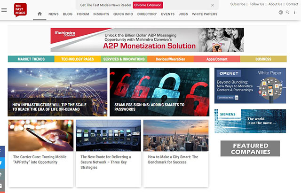Select the BUSINESS category tab
This screenshot has height=193, width=301.
(x=263, y=59)
